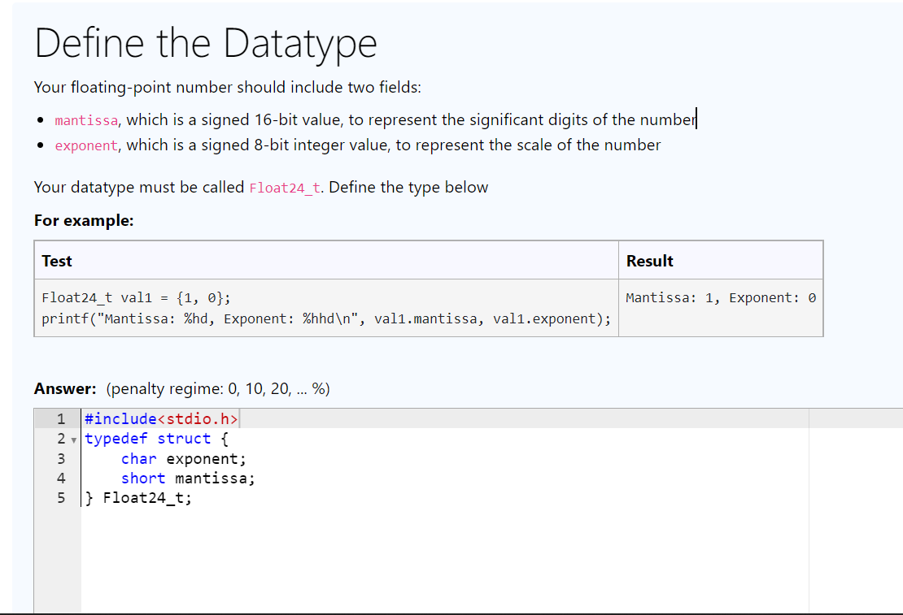Click the red 'mantissa' term in bullet list
The height and width of the screenshot is (615, 903).
87,121
